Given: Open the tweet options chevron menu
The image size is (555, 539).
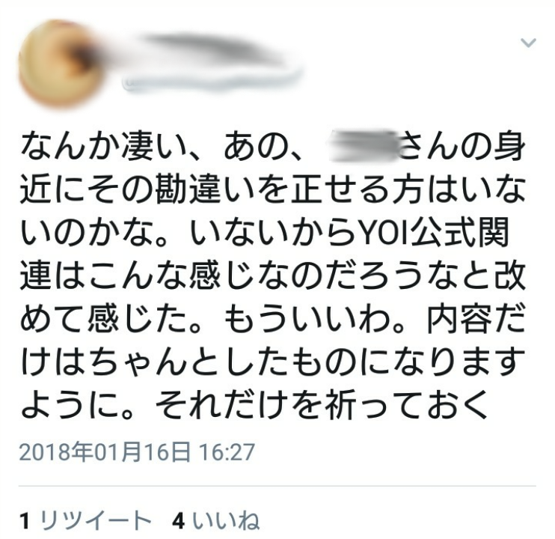Looking at the screenshot, I should pyautogui.click(x=528, y=43).
